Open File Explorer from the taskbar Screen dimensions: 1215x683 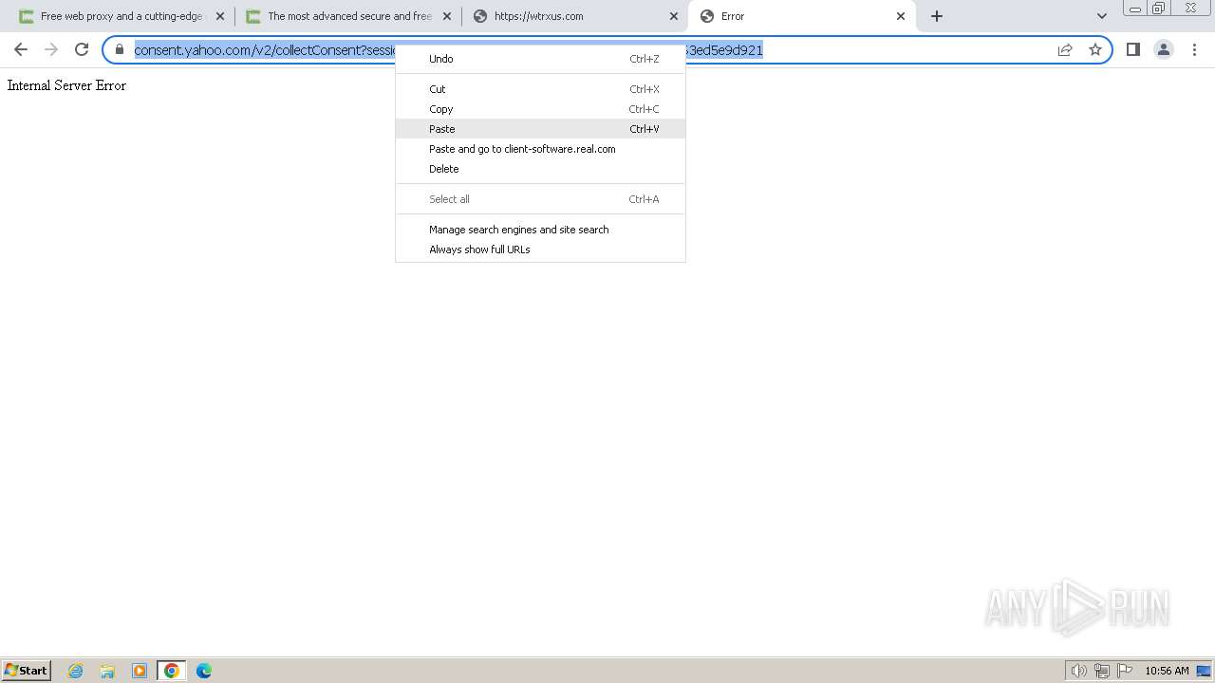107,671
